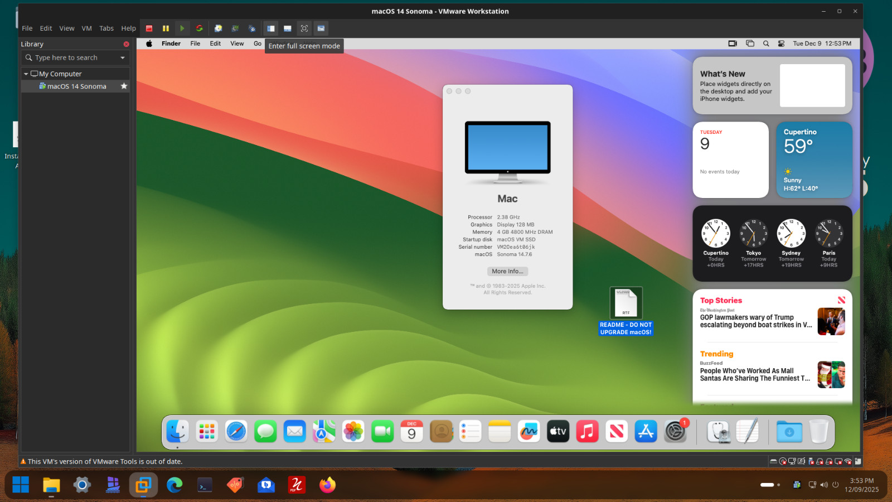
Task: Open the Apple menu in macOS
Action: pyautogui.click(x=149, y=44)
